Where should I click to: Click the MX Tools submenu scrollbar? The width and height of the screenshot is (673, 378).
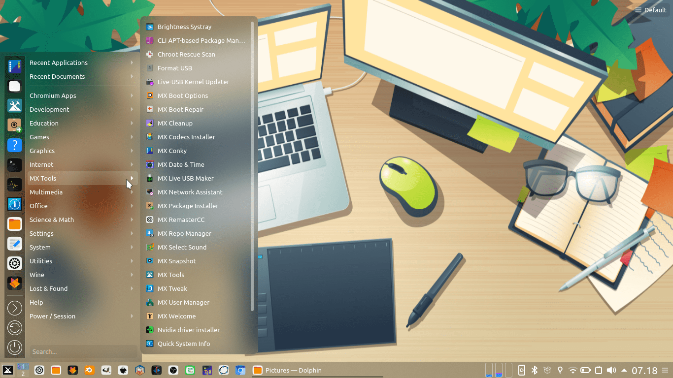click(252, 166)
